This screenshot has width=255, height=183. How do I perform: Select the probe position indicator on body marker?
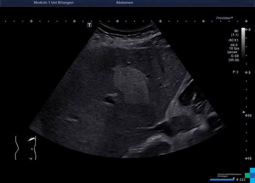pos(31,139)
